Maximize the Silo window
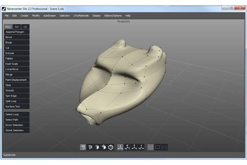The height and width of the screenshot is (165, 247). 231,8
